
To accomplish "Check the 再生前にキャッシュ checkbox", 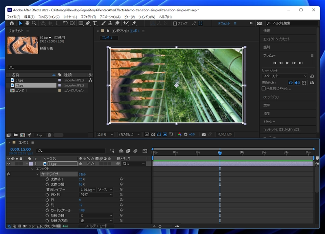I will [x=264, y=88].
